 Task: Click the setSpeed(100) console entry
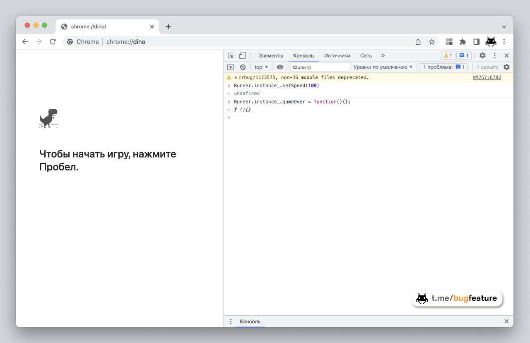(277, 86)
